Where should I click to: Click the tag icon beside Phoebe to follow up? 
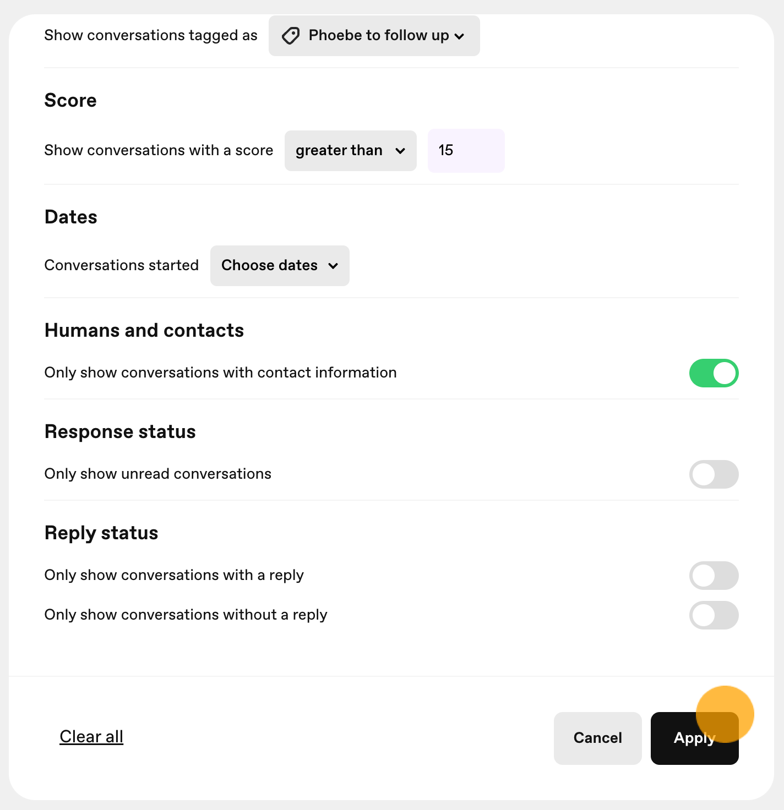pyautogui.click(x=291, y=36)
